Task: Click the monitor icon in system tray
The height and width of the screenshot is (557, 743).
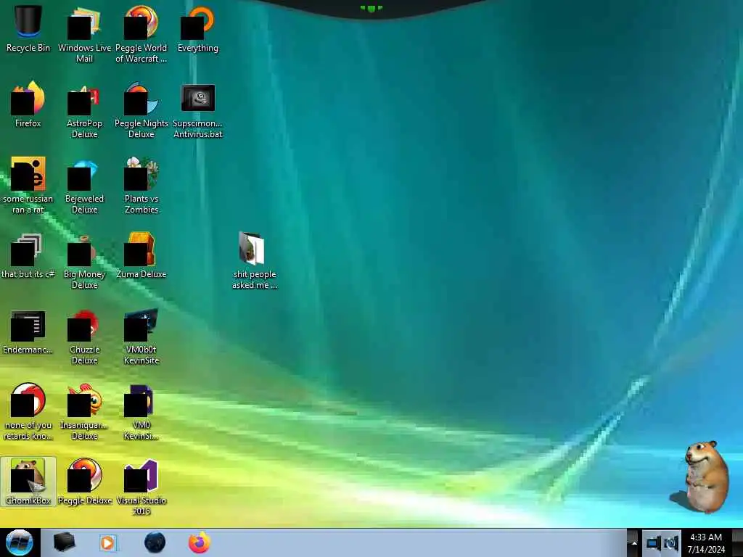Action: pos(653,543)
